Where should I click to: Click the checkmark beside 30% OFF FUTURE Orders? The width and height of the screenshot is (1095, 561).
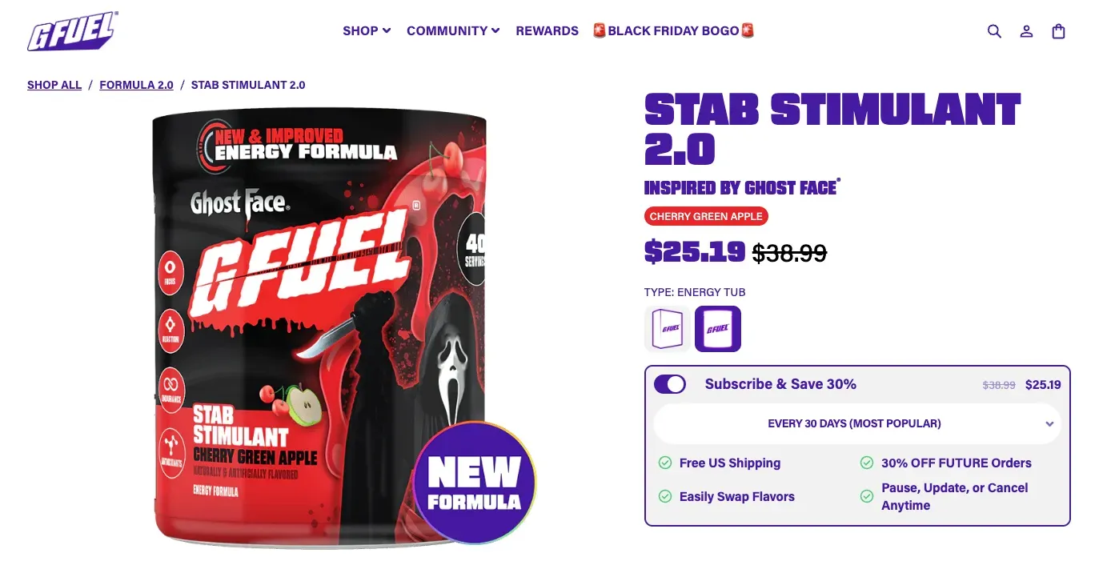pos(867,463)
